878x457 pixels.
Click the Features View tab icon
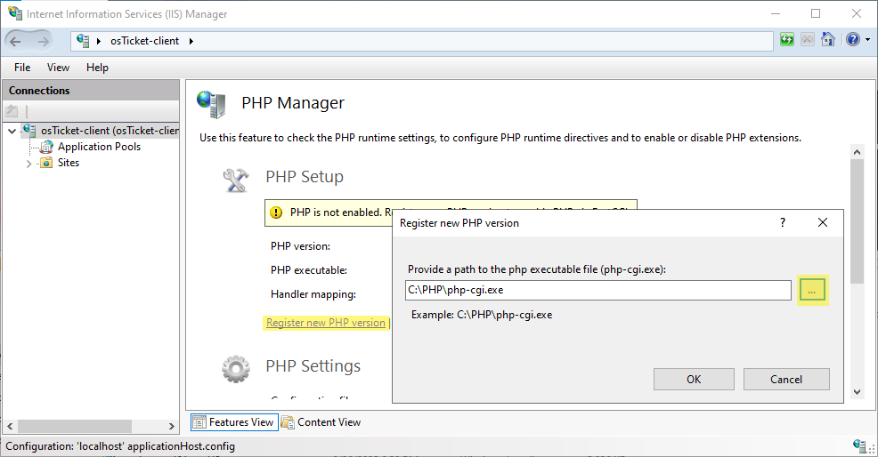click(x=199, y=422)
